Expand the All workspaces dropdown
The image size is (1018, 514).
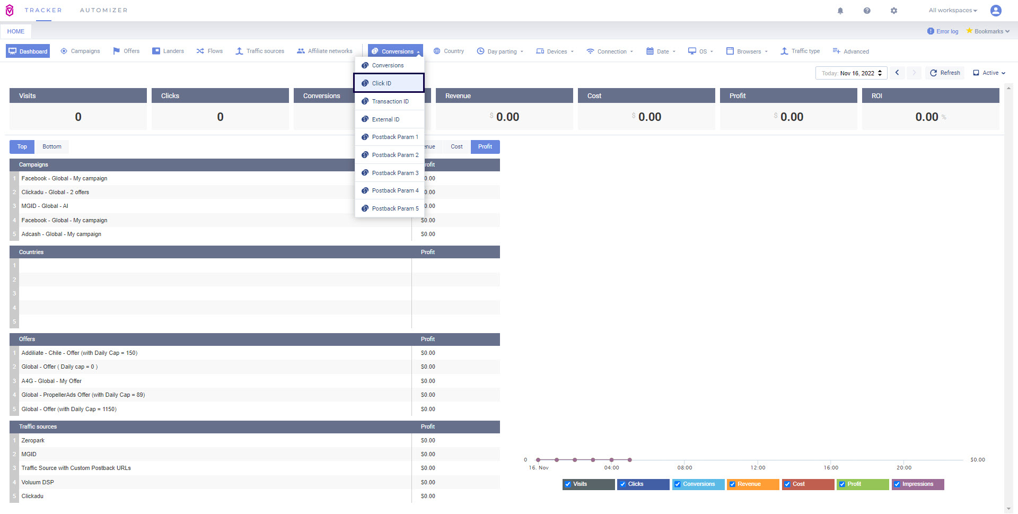click(952, 11)
